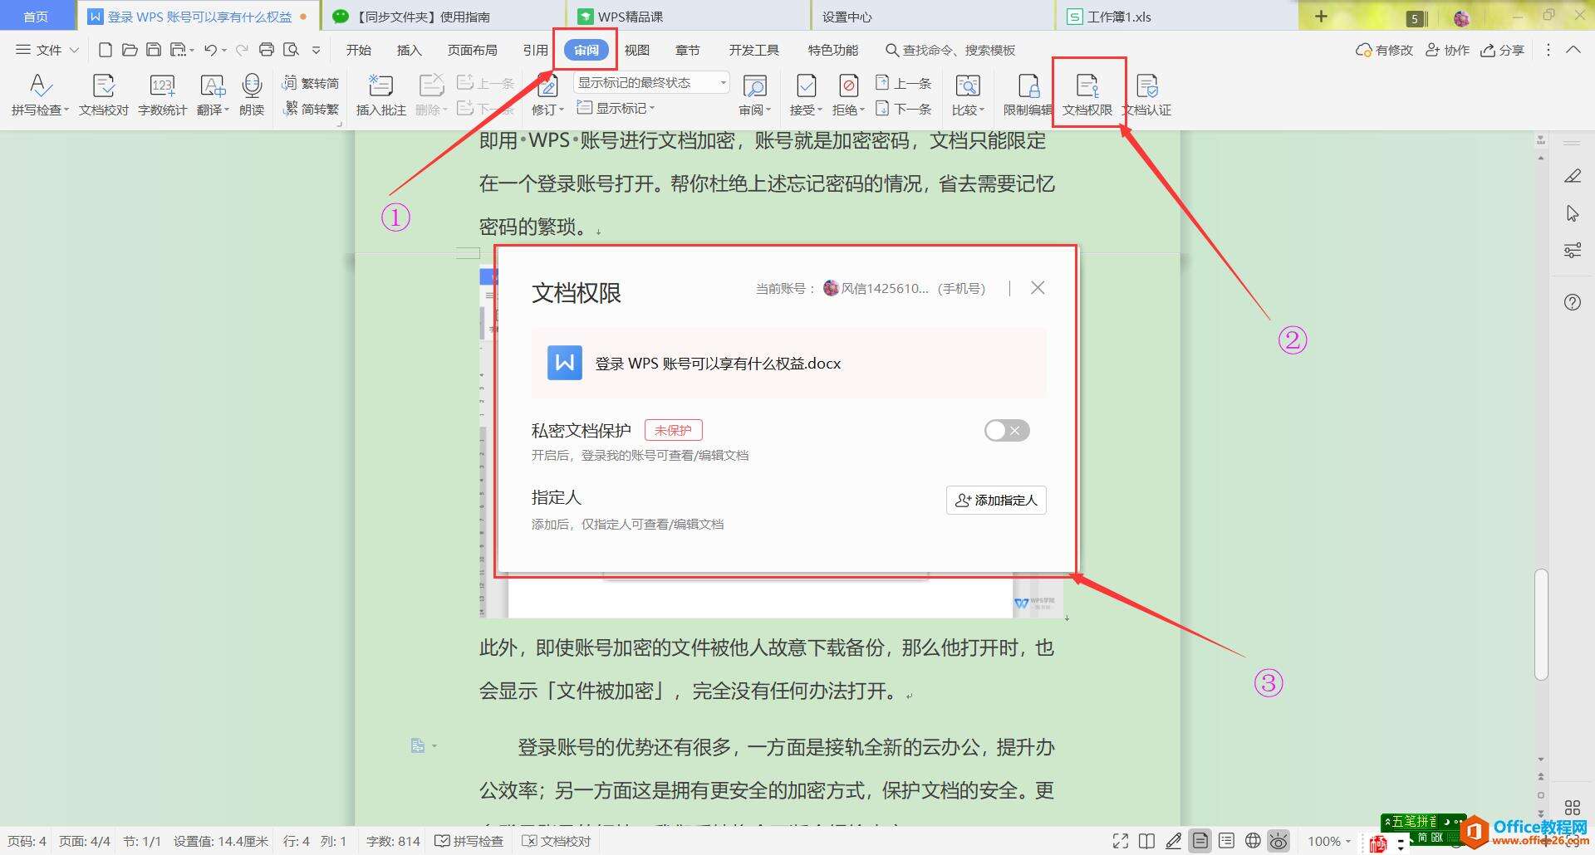Viewport: 1595px width, 855px height.
Task: Convert text with 简转繁
Action: 311,109
